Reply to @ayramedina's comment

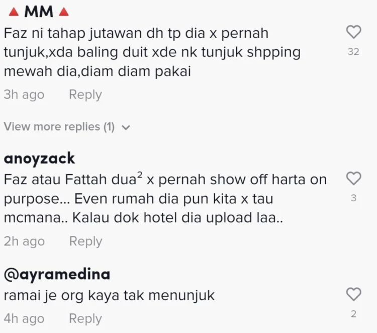pos(85,319)
